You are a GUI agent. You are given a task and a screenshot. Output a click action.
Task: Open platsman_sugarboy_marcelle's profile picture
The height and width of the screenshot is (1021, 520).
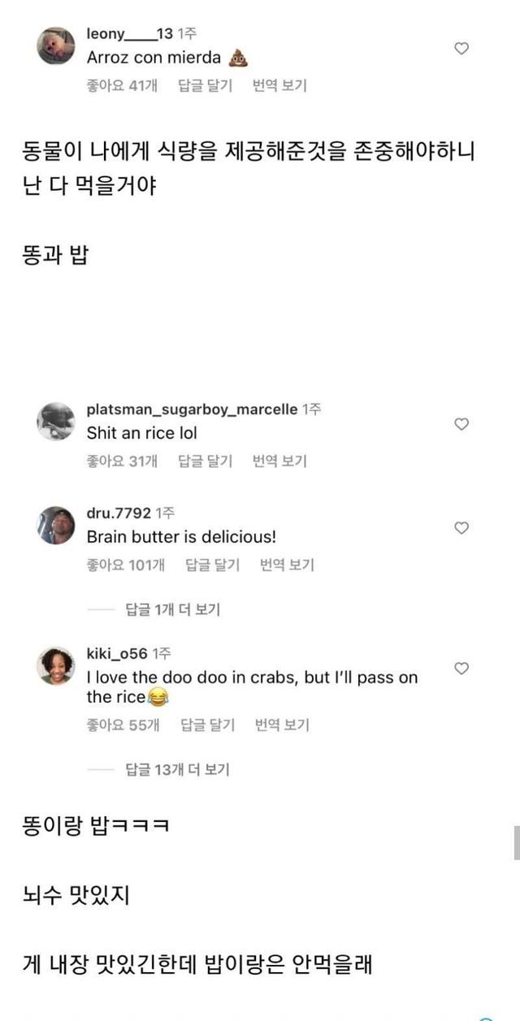pyautogui.click(x=56, y=421)
